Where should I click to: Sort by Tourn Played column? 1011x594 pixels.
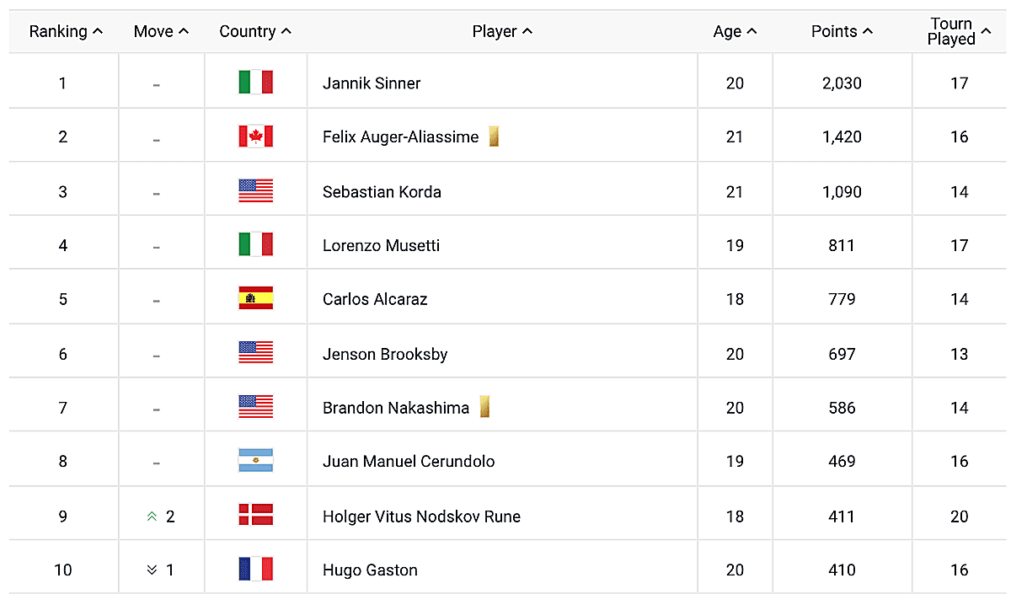[x=958, y=31]
